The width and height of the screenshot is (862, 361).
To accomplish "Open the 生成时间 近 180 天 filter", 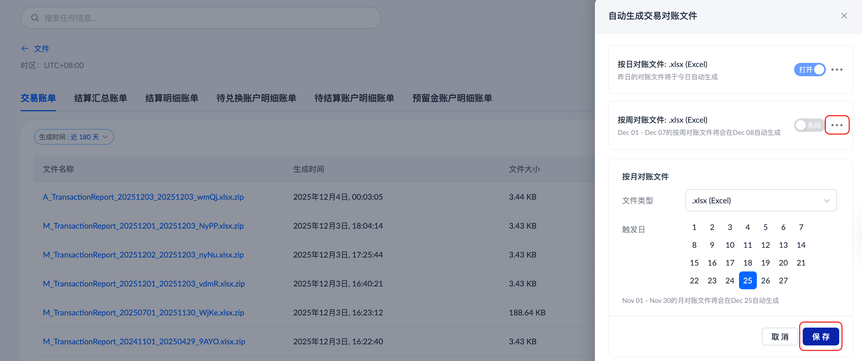I will click(x=74, y=137).
